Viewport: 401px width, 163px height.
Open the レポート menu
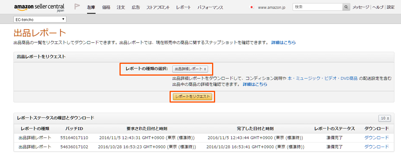pos(183,8)
